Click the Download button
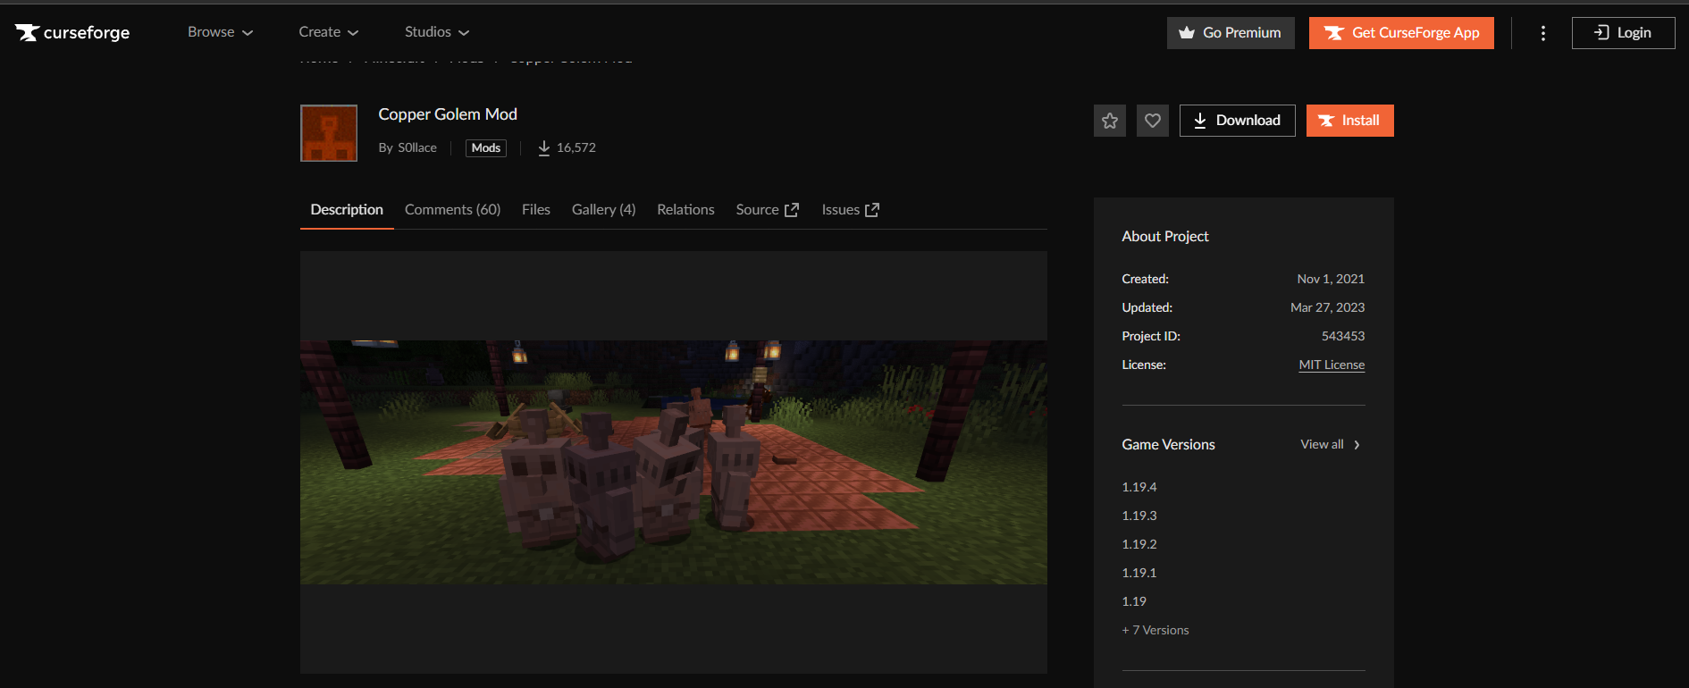The height and width of the screenshot is (688, 1689). (1238, 121)
